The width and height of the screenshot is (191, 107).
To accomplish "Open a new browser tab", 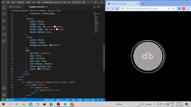I will tap(143, 4).
